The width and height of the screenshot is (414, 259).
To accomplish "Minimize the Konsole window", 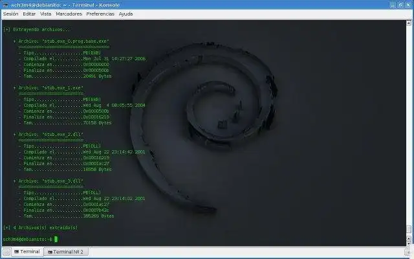I will (x=393, y=5).
